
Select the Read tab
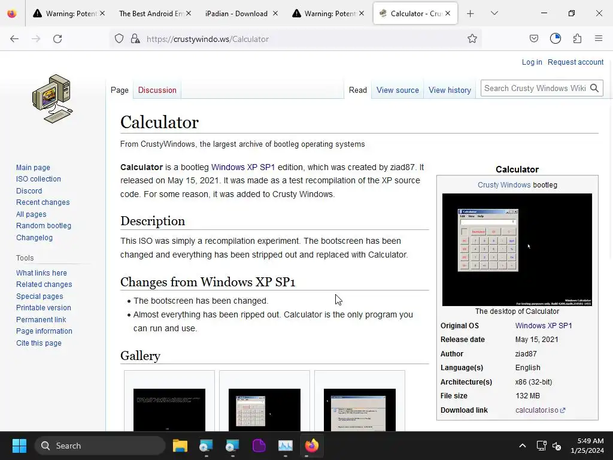click(358, 90)
